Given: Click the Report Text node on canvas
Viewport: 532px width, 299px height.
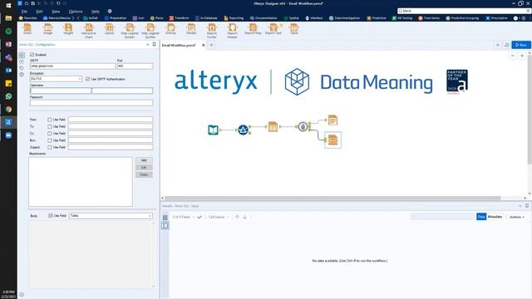Looking at the screenshot, I should coord(332,120).
